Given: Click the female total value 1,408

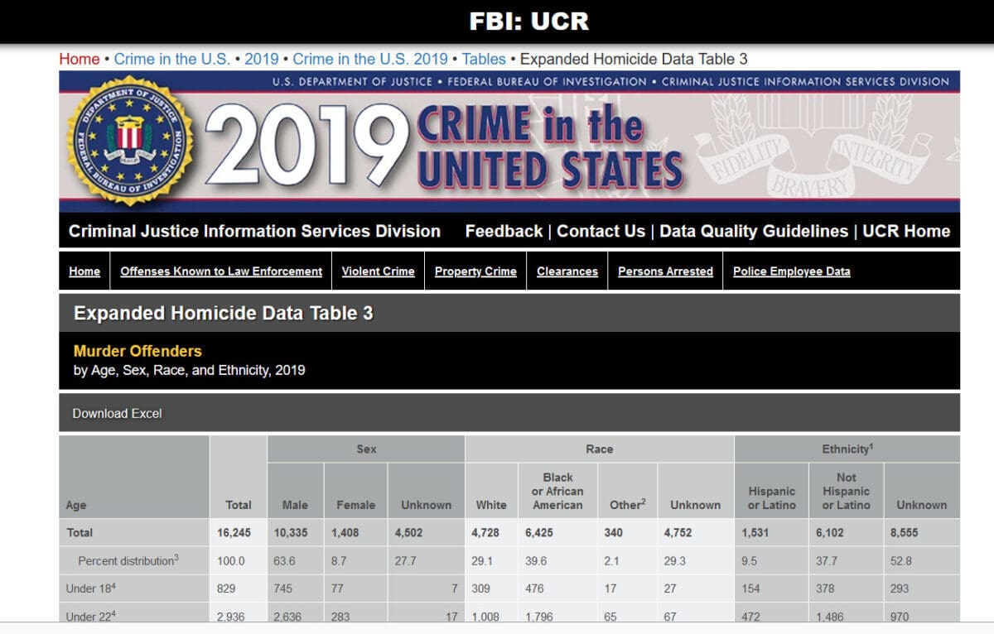Looking at the screenshot, I should [345, 533].
